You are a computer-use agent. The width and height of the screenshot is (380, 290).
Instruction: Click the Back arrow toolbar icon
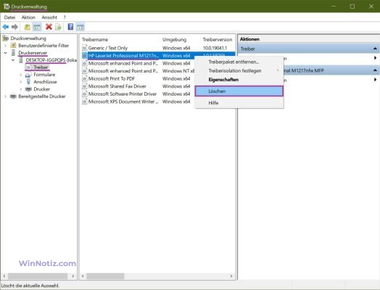(x=6, y=27)
